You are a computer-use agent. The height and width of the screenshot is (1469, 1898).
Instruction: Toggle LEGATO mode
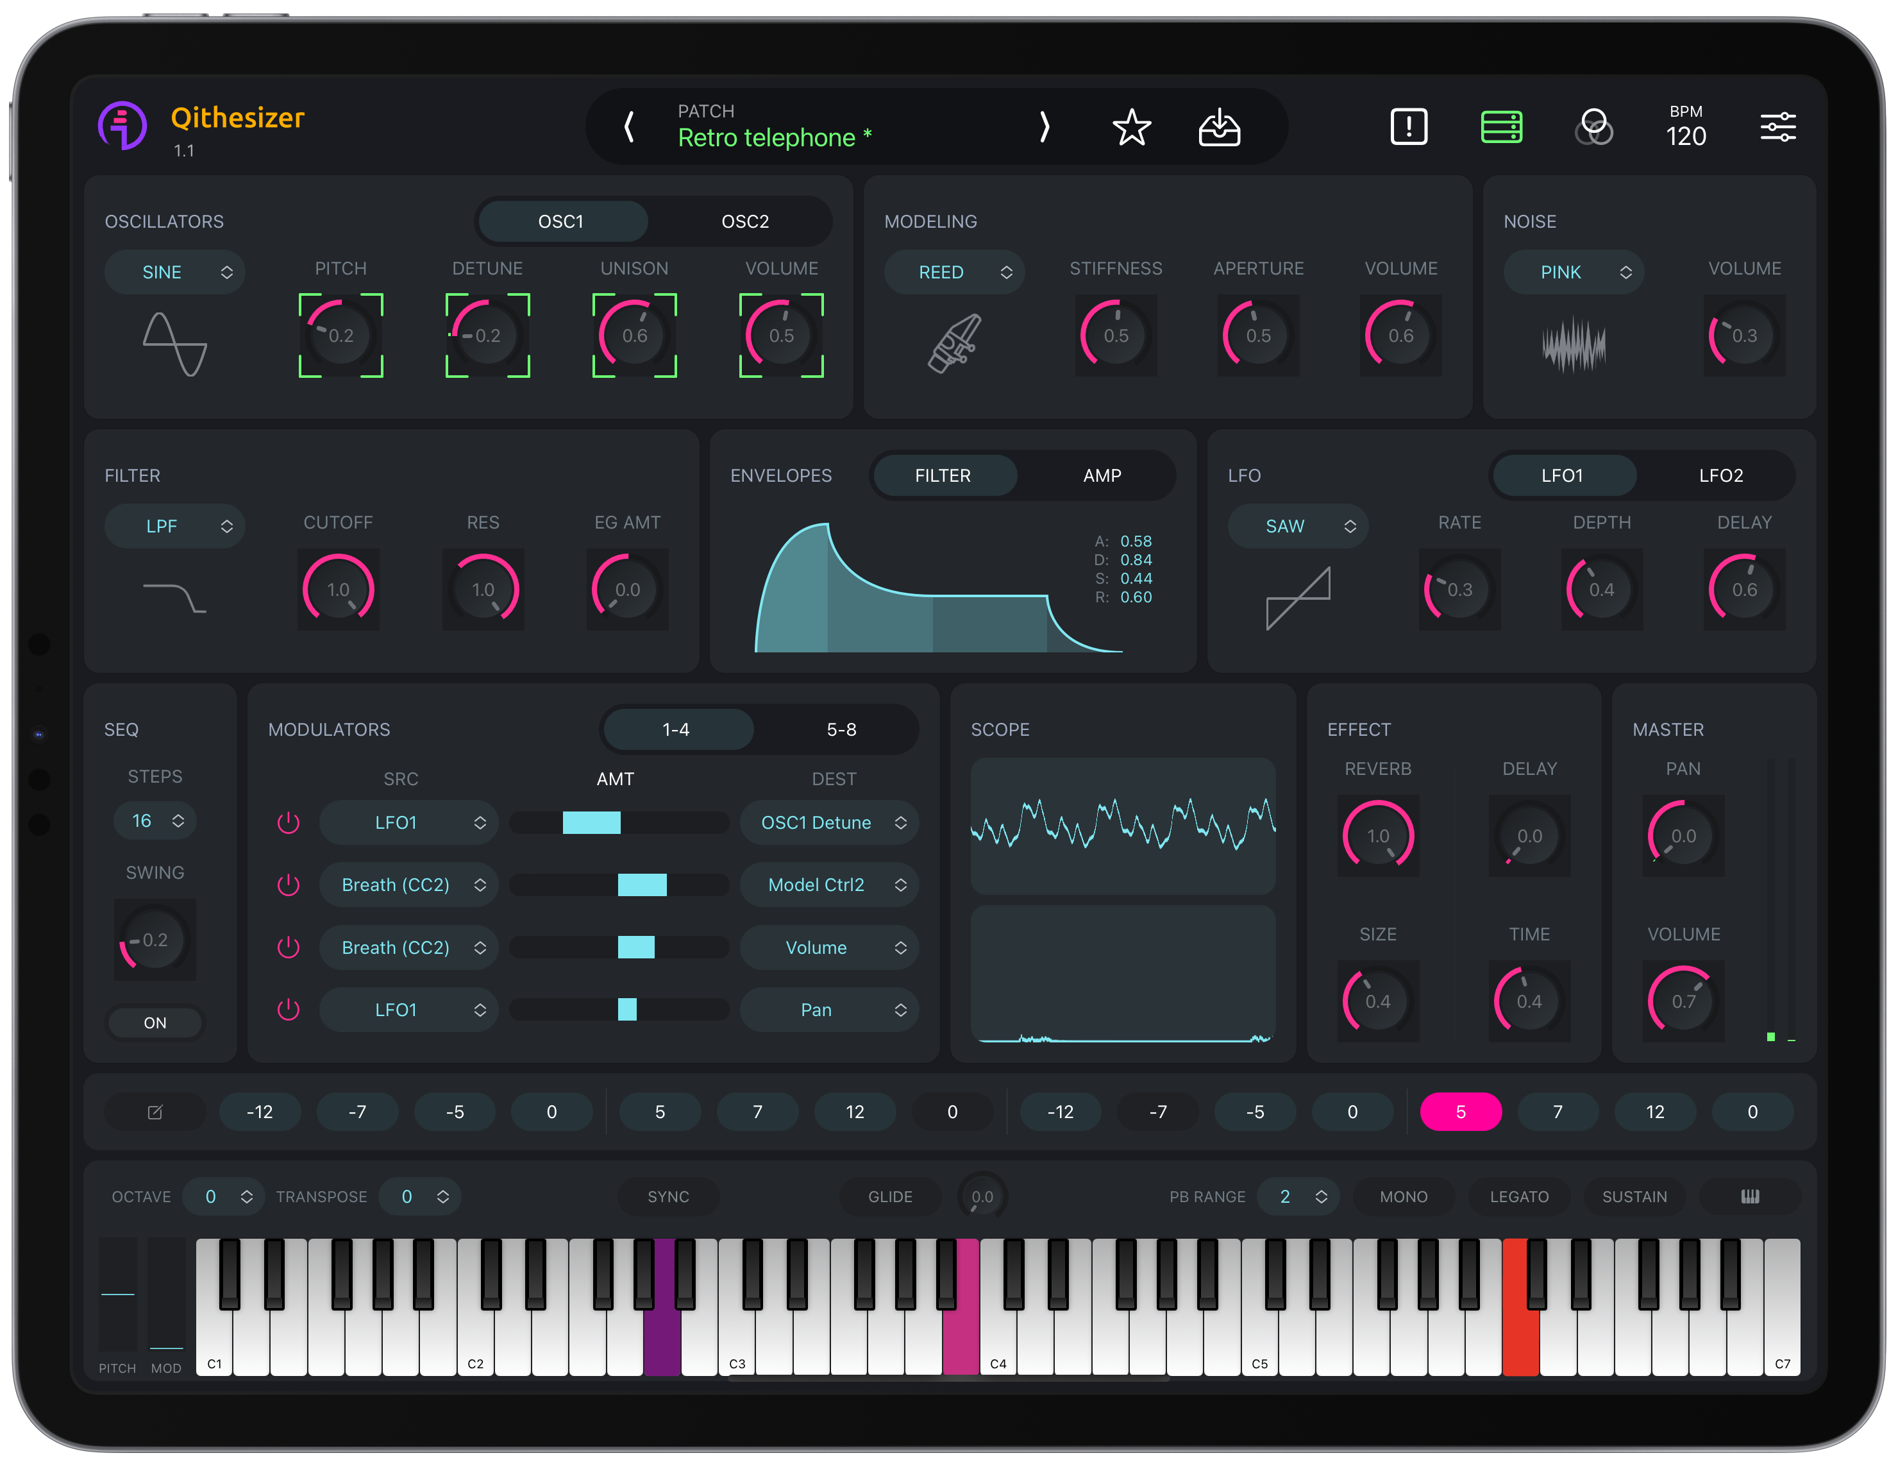click(1519, 1197)
